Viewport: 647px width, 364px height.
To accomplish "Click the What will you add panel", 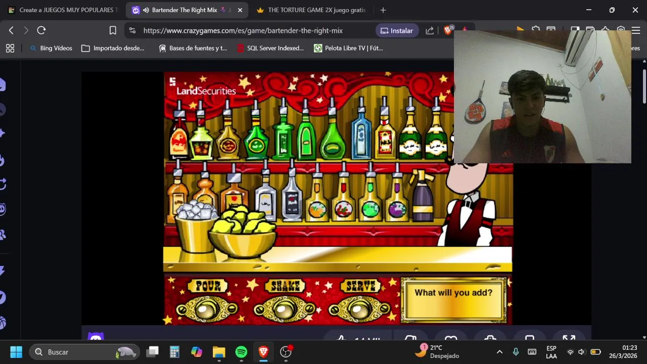I will 453,300.
